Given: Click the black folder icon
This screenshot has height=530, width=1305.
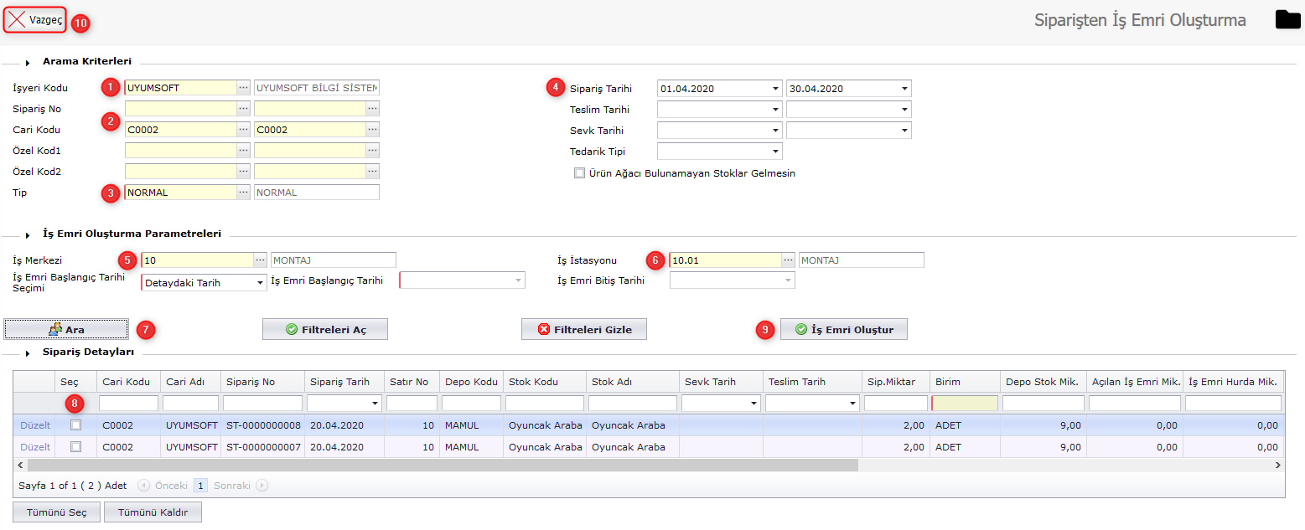Looking at the screenshot, I should (1287, 19).
